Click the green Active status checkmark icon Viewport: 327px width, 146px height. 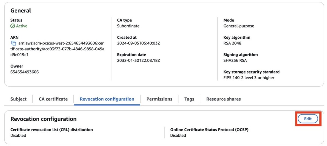(x=13, y=26)
